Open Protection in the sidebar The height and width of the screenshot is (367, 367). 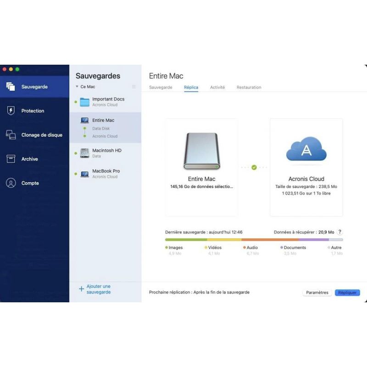(35, 111)
